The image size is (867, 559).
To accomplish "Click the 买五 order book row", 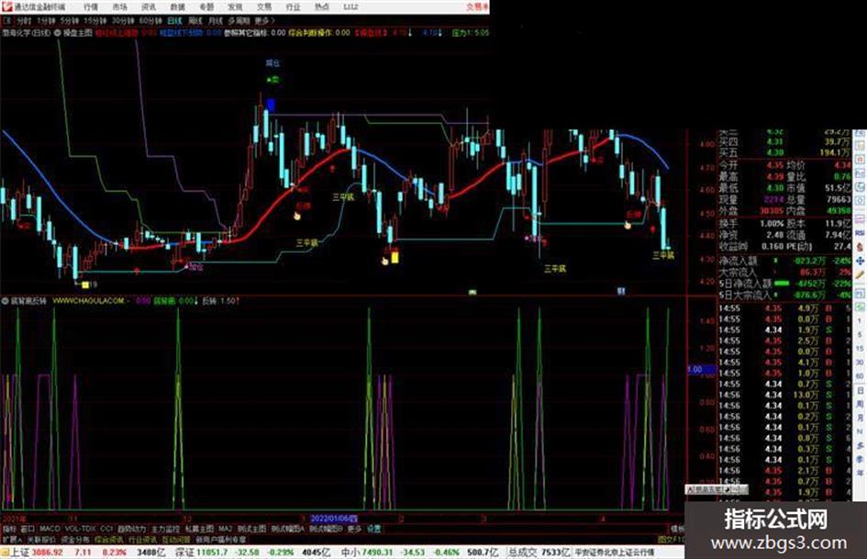I will tap(785, 152).
